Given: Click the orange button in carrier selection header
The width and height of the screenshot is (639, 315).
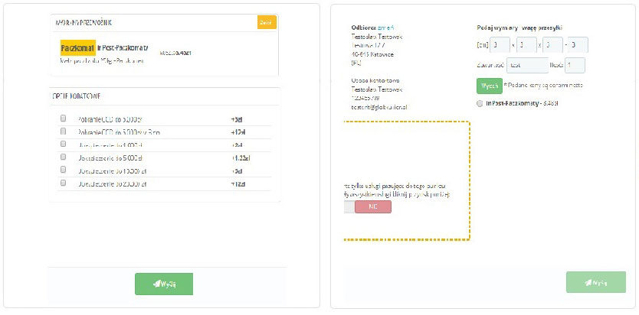Looking at the screenshot, I should [x=266, y=22].
